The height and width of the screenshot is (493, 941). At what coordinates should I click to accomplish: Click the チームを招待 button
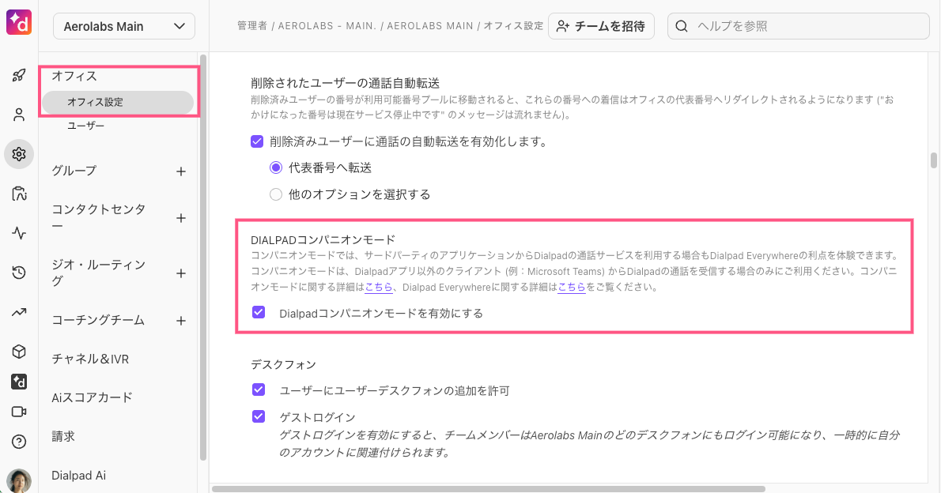click(x=601, y=26)
